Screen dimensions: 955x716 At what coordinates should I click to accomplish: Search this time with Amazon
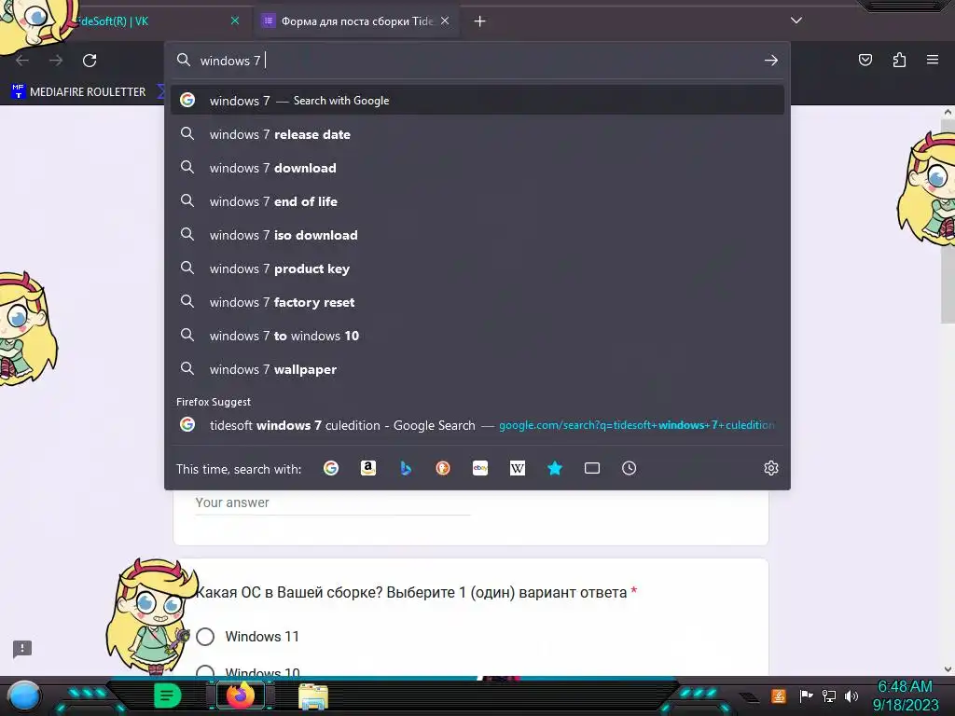[x=368, y=468]
